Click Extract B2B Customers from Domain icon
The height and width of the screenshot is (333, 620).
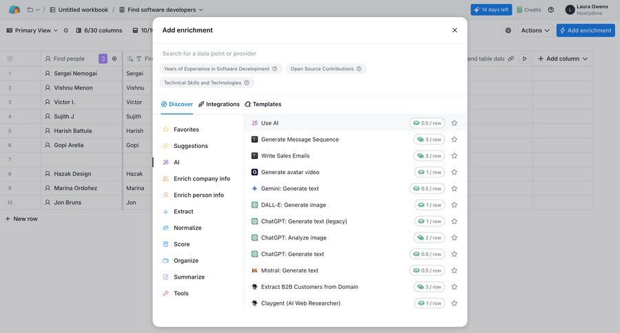255,287
